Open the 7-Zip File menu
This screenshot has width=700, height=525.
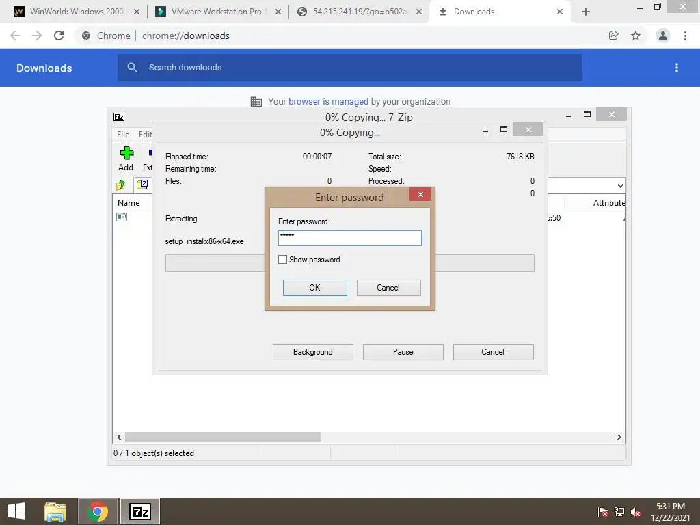click(x=123, y=135)
